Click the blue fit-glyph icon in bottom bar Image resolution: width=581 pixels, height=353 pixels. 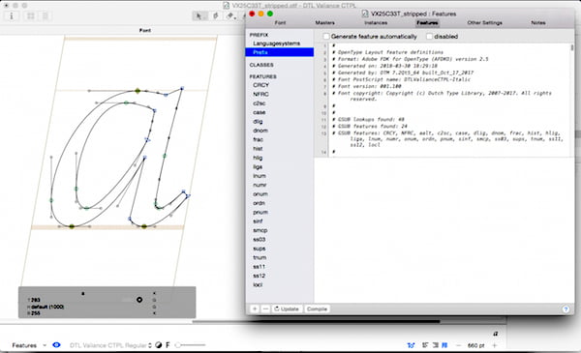click(411, 345)
